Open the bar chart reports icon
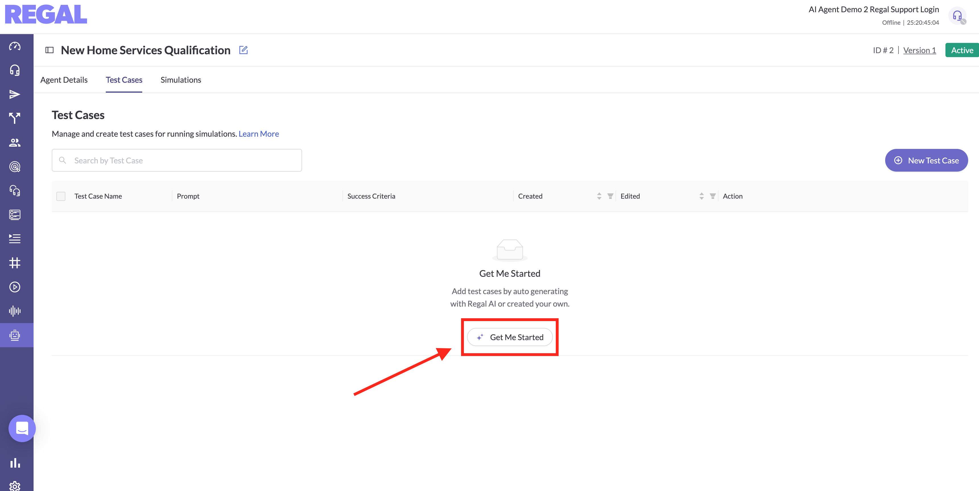The width and height of the screenshot is (979, 491). (x=15, y=463)
